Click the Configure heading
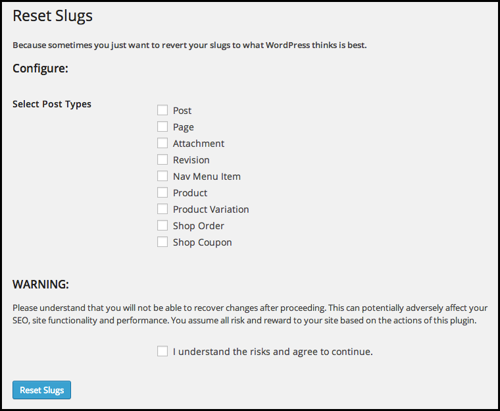The width and height of the screenshot is (500, 411). (x=41, y=68)
